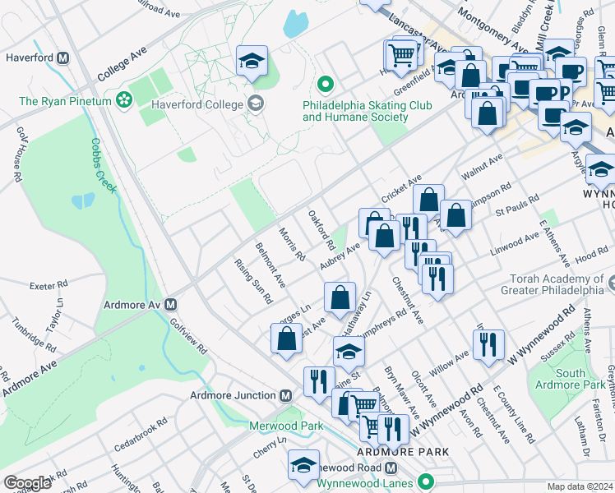This screenshot has height=493, width=615.
Task: Select the Haverford College university icon
Action: pos(257,104)
